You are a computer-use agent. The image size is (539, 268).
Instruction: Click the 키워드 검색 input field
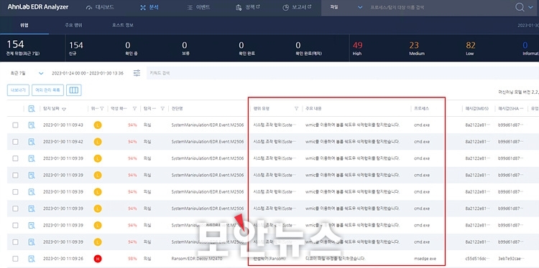[343, 73]
